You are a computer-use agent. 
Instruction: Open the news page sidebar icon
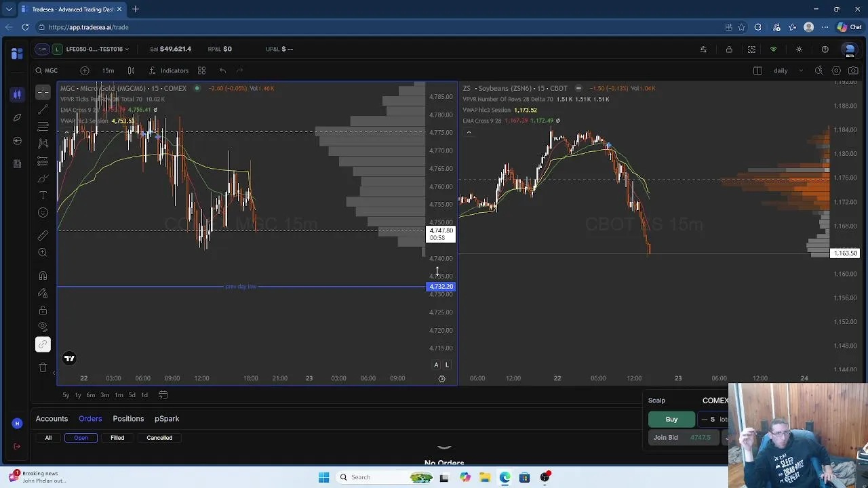point(17,163)
